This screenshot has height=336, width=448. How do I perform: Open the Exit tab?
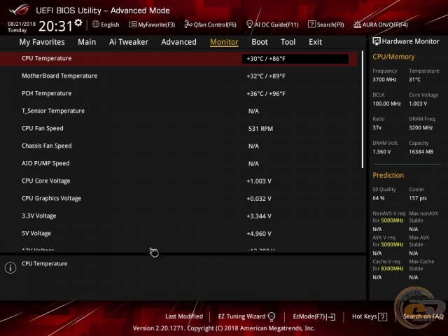click(315, 42)
